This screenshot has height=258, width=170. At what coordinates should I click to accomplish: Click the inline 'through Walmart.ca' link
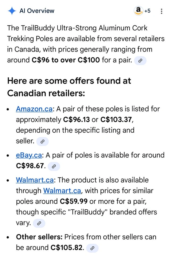pos(62,191)
